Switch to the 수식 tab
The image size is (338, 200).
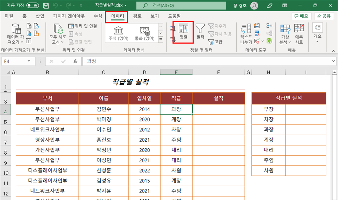[98, 16]
